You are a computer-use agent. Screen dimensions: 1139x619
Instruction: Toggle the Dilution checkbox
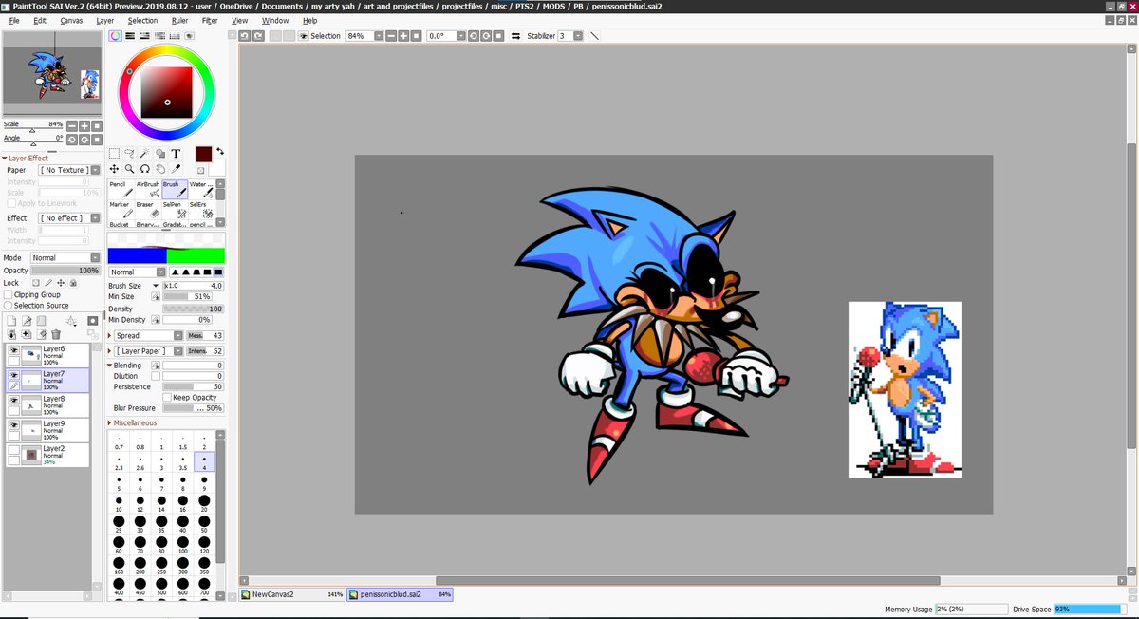tap(155, 376)
